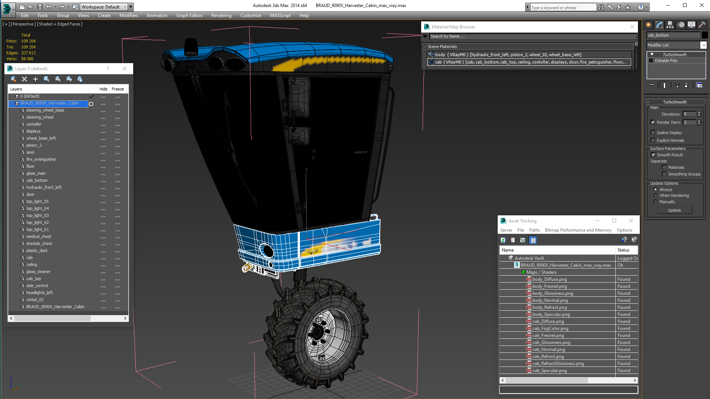Click the Undo arrow in the toolbar

point(49,7)
